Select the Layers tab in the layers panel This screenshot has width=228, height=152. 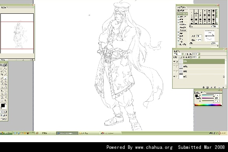pyautogui.click(x=176, y=51)
